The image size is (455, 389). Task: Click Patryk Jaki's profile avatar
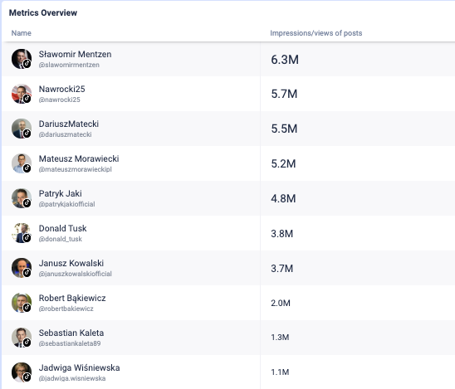[x=22, y=198]
